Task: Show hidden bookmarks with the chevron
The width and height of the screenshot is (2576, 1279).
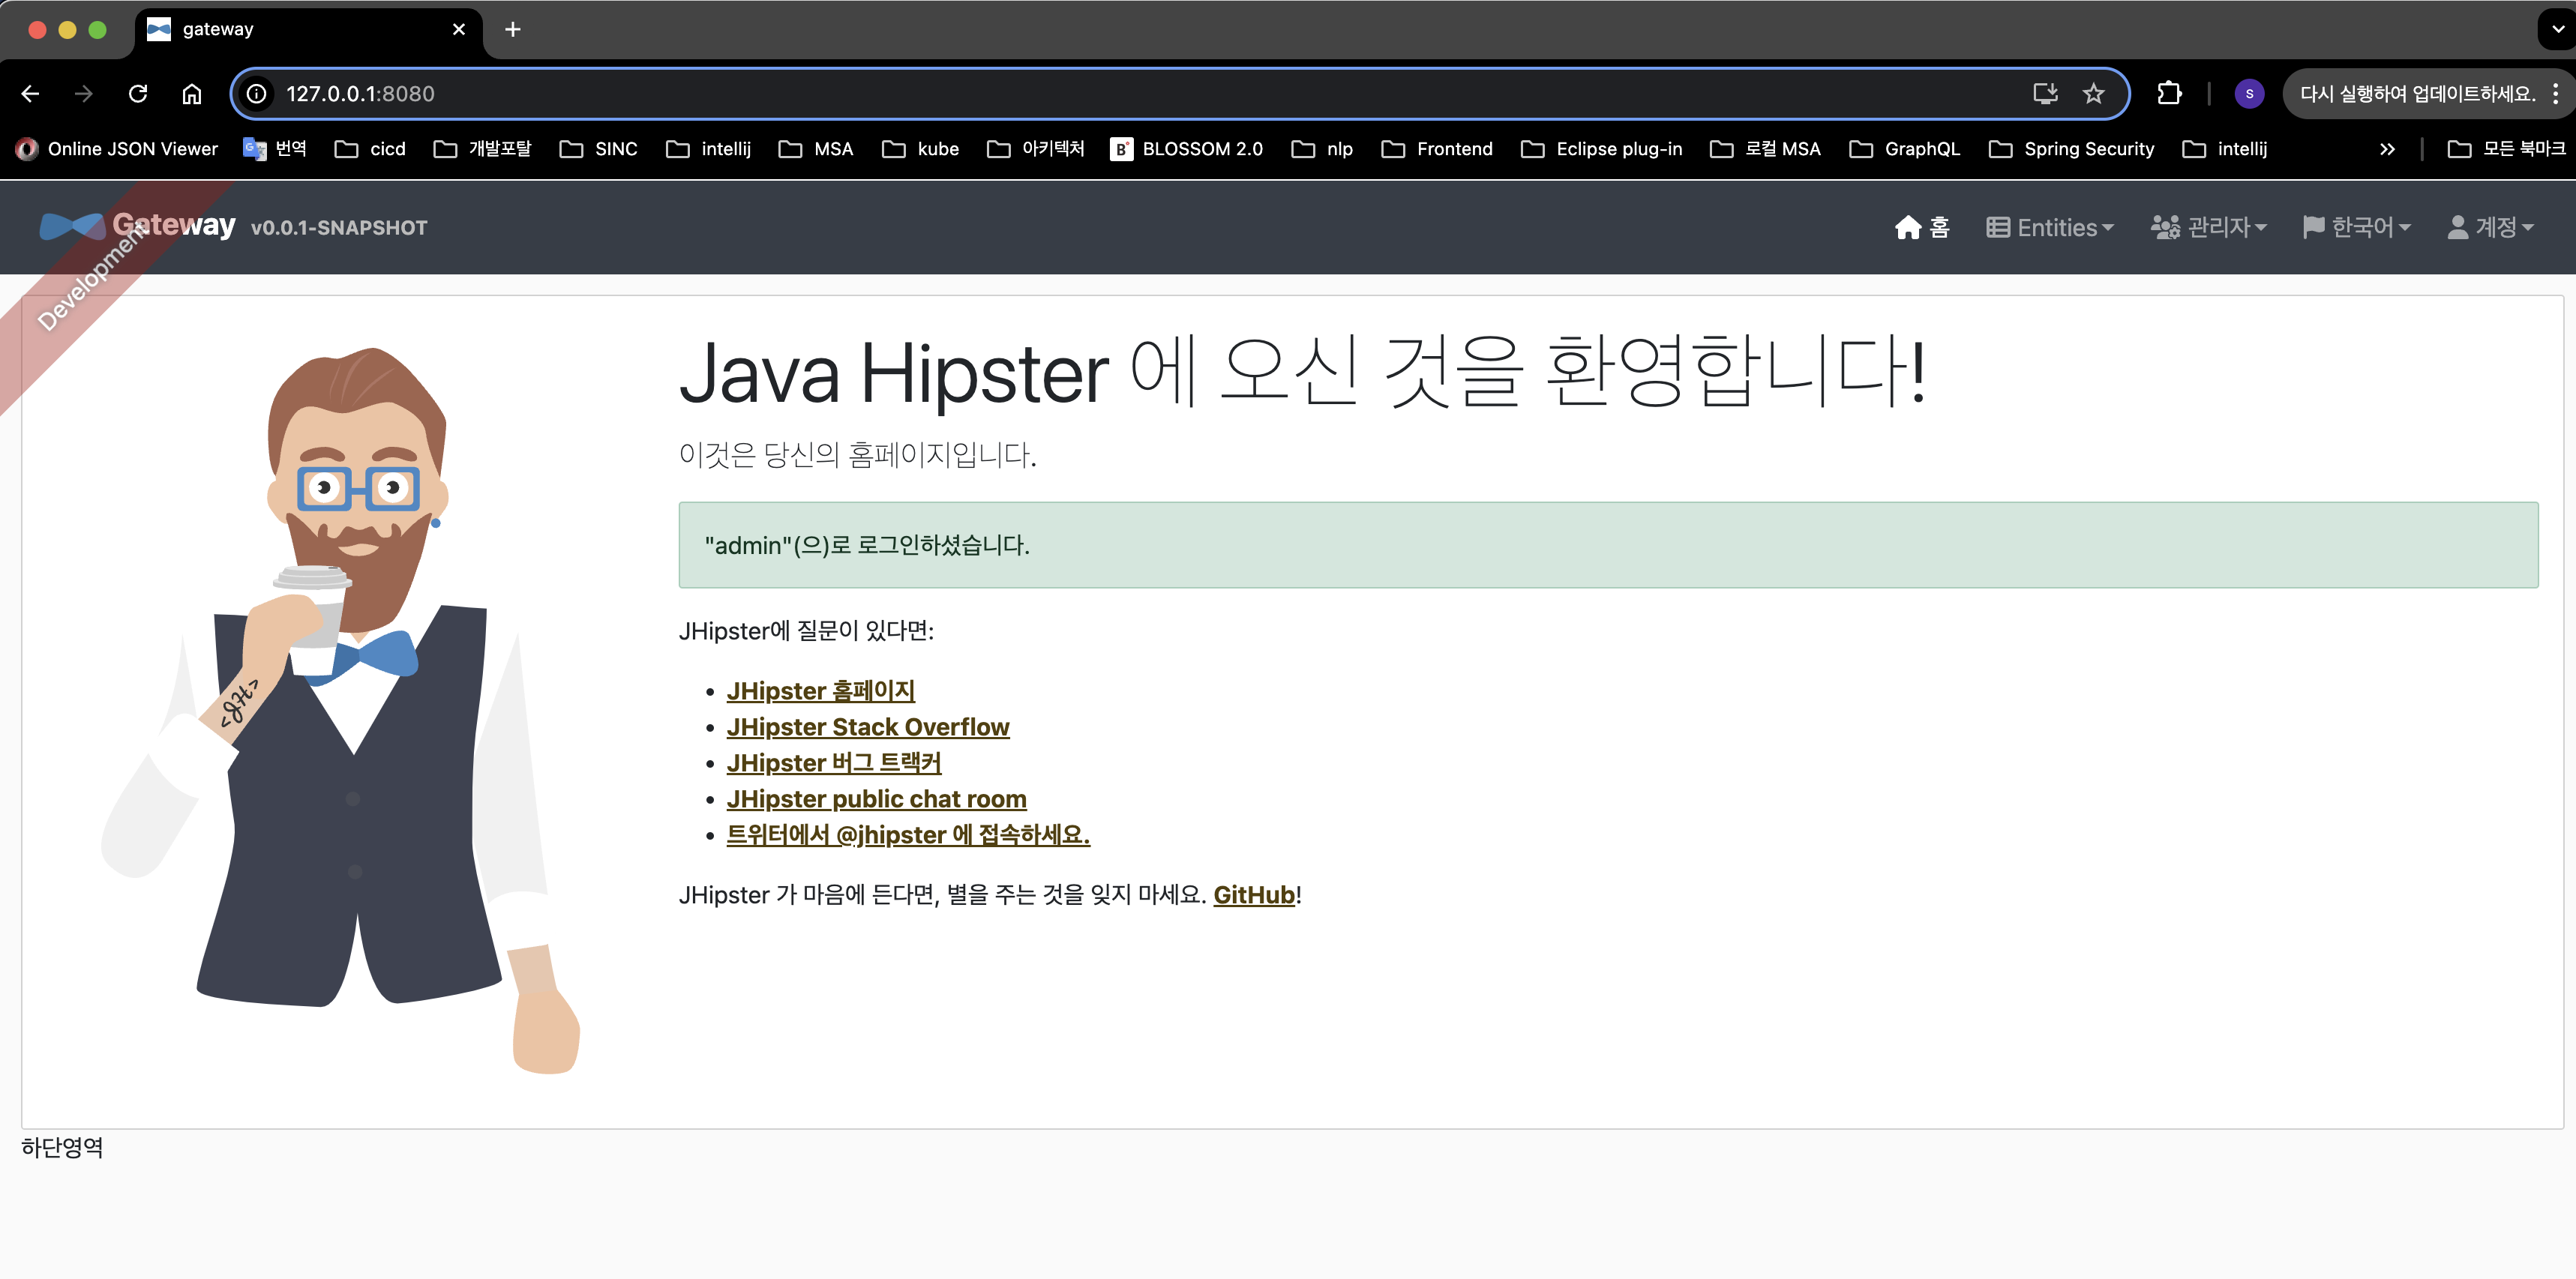Action: (2387, 149)
